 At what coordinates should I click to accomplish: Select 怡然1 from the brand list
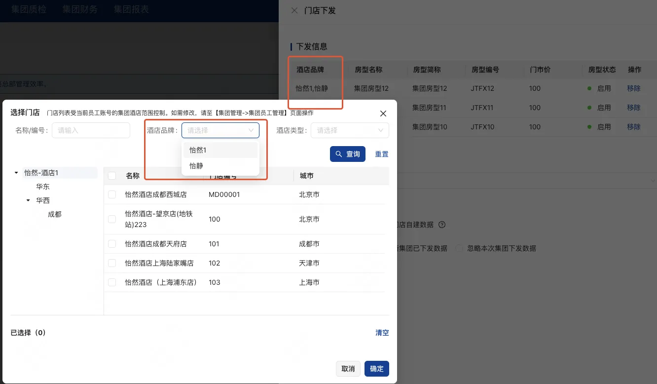(x=220, y=150)
